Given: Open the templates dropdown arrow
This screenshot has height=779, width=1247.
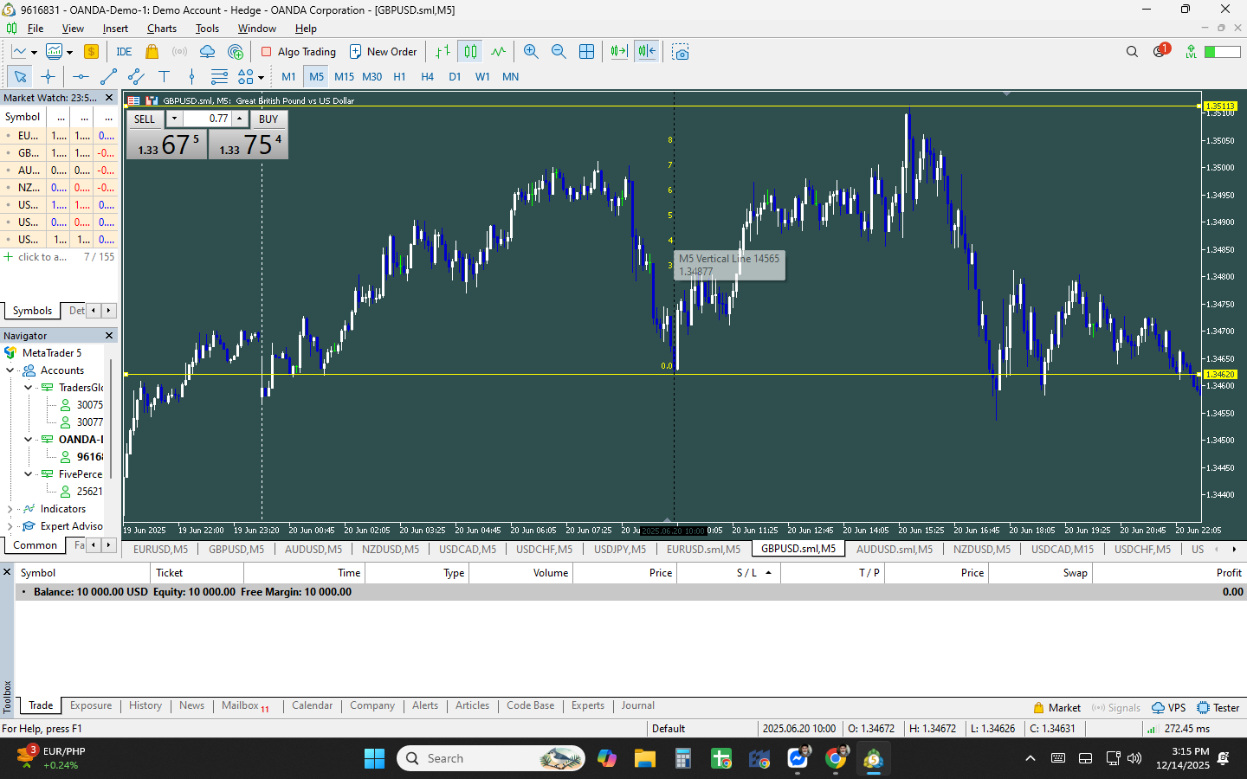Looking at the screenshot, I should point(69,53).
